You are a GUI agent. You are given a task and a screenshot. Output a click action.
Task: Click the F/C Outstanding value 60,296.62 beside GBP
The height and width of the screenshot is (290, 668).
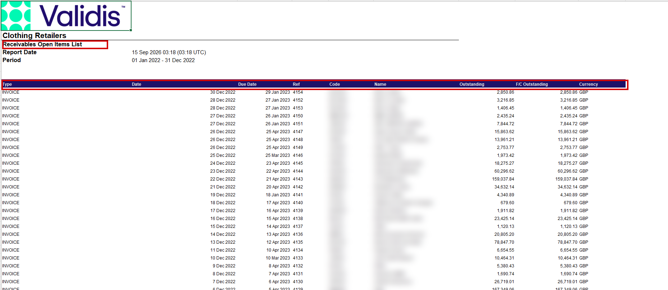[x=567, y=171]
